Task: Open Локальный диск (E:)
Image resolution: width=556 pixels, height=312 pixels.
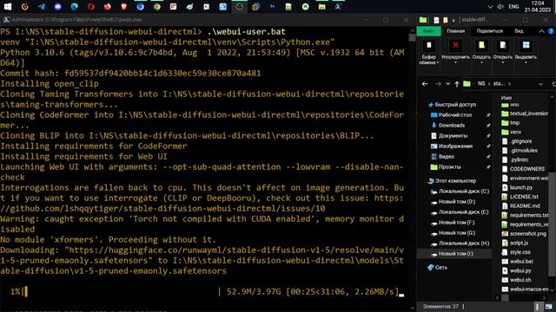Action: tap(460, 212)
